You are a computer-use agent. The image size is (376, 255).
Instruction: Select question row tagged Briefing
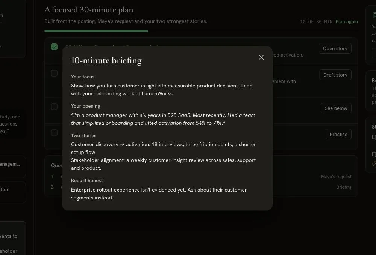click(201, 187)
